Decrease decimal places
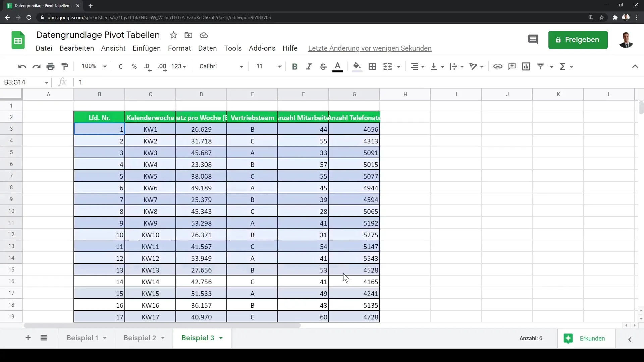Viewport: 644px width, 362px height. pyautogui.click(x=148, y=66)
